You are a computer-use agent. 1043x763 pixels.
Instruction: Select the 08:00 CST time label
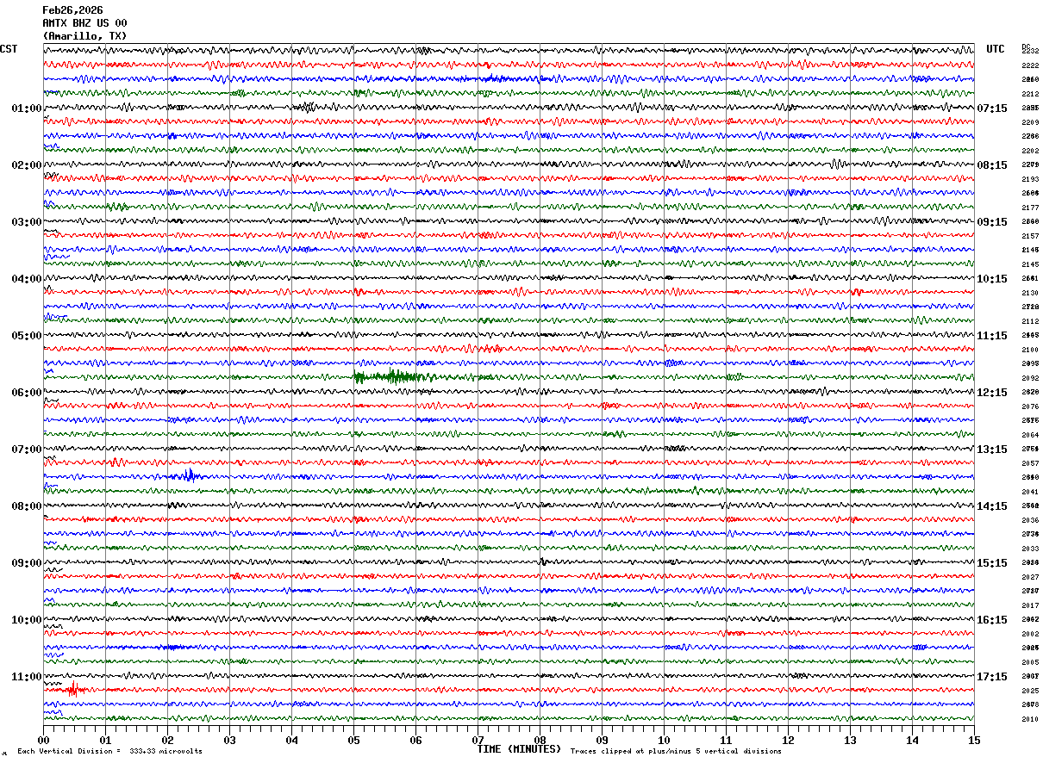[x=27, y=506]
